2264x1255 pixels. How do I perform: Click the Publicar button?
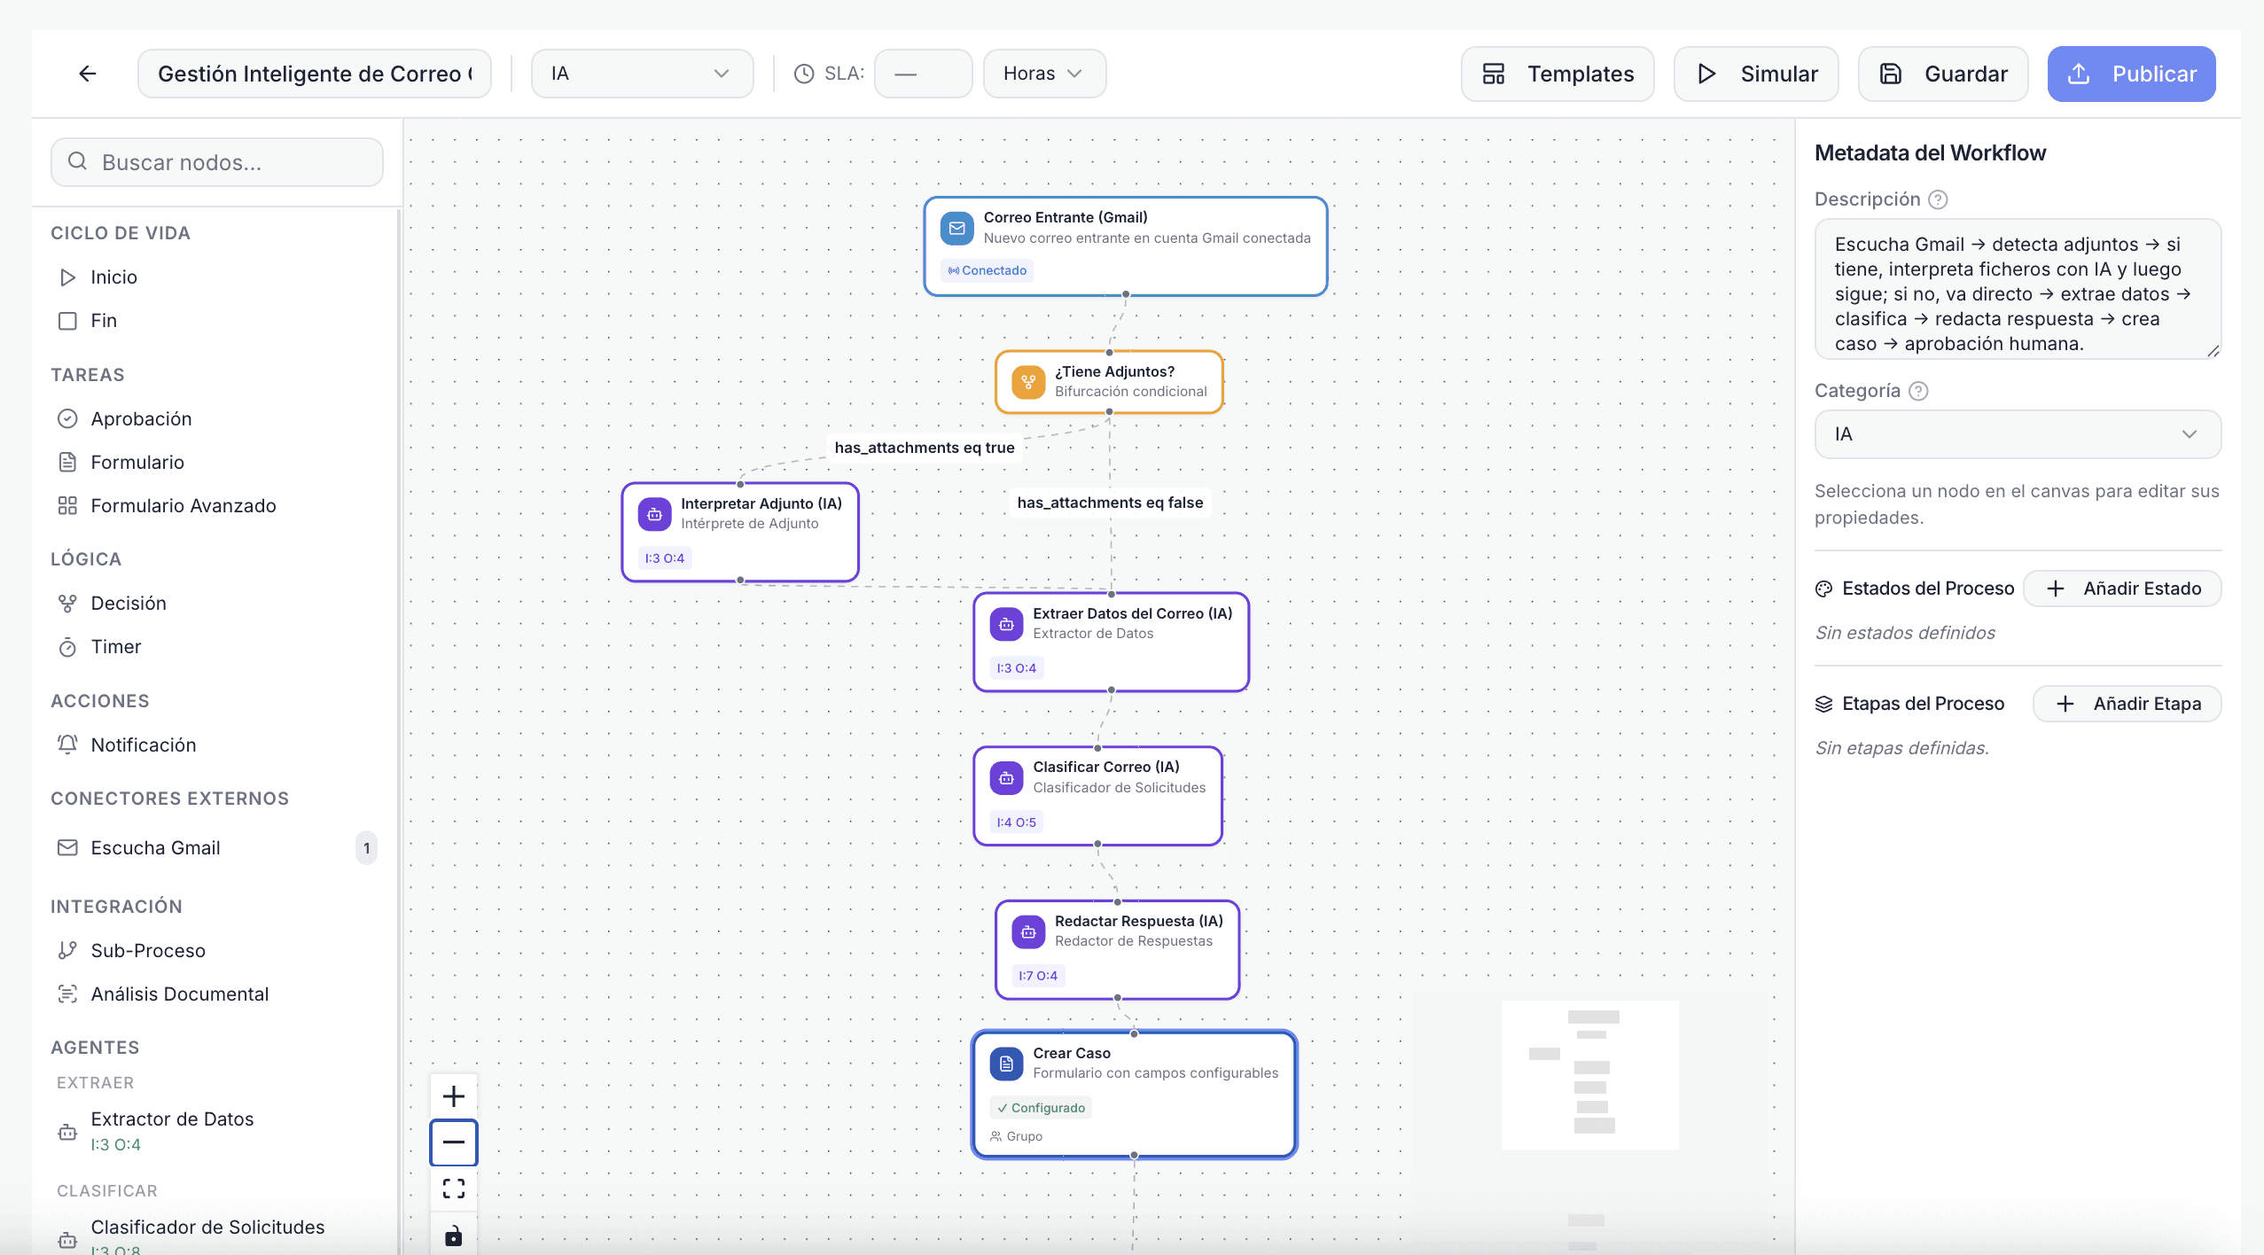pyautogui.click(x=2131, y=74)
